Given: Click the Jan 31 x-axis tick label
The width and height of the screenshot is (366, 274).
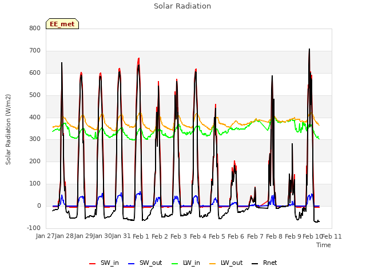Looking at the screenshot, I should point(121,236).
